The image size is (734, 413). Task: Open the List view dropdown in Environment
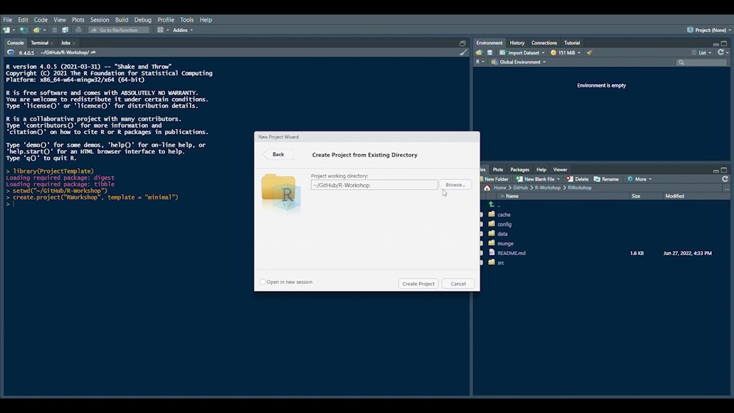point(701,52)
